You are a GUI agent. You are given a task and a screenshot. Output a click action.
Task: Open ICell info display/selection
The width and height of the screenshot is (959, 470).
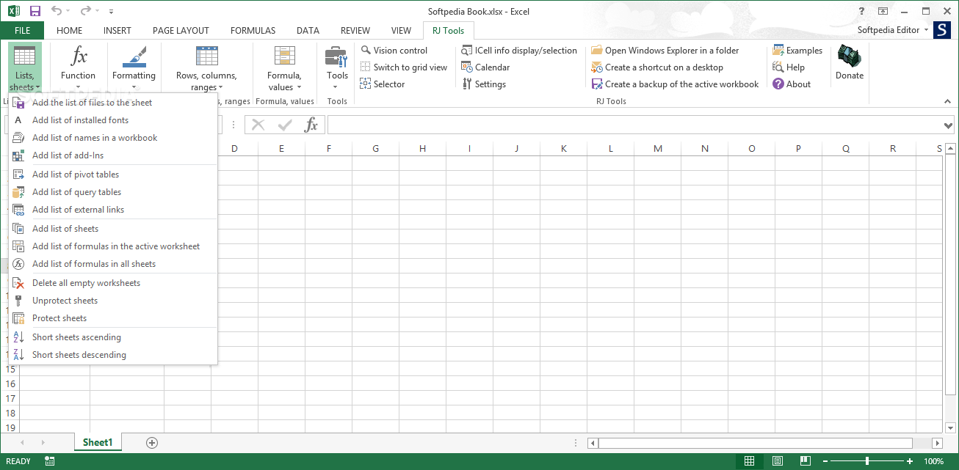point(519,51)
